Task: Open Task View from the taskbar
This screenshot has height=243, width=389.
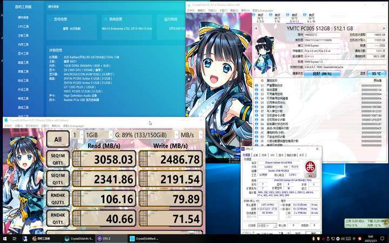Action: tap(15, 239)
